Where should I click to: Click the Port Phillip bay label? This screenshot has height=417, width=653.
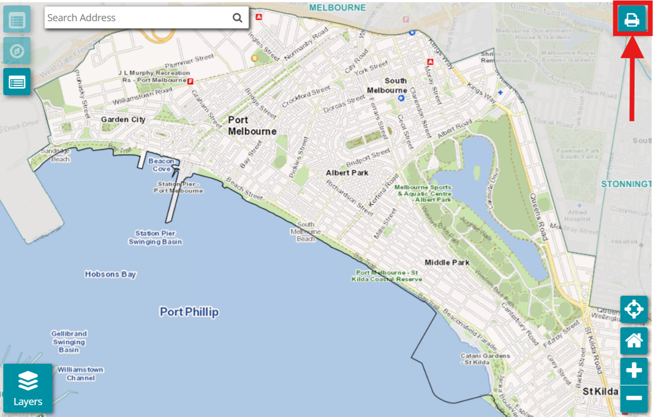click(x=189, y=312)
